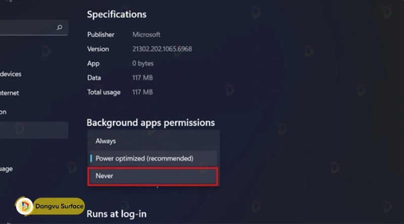Select the highlighted sidebar category
The height and width of the screenshot is (224, 404).
33,130
